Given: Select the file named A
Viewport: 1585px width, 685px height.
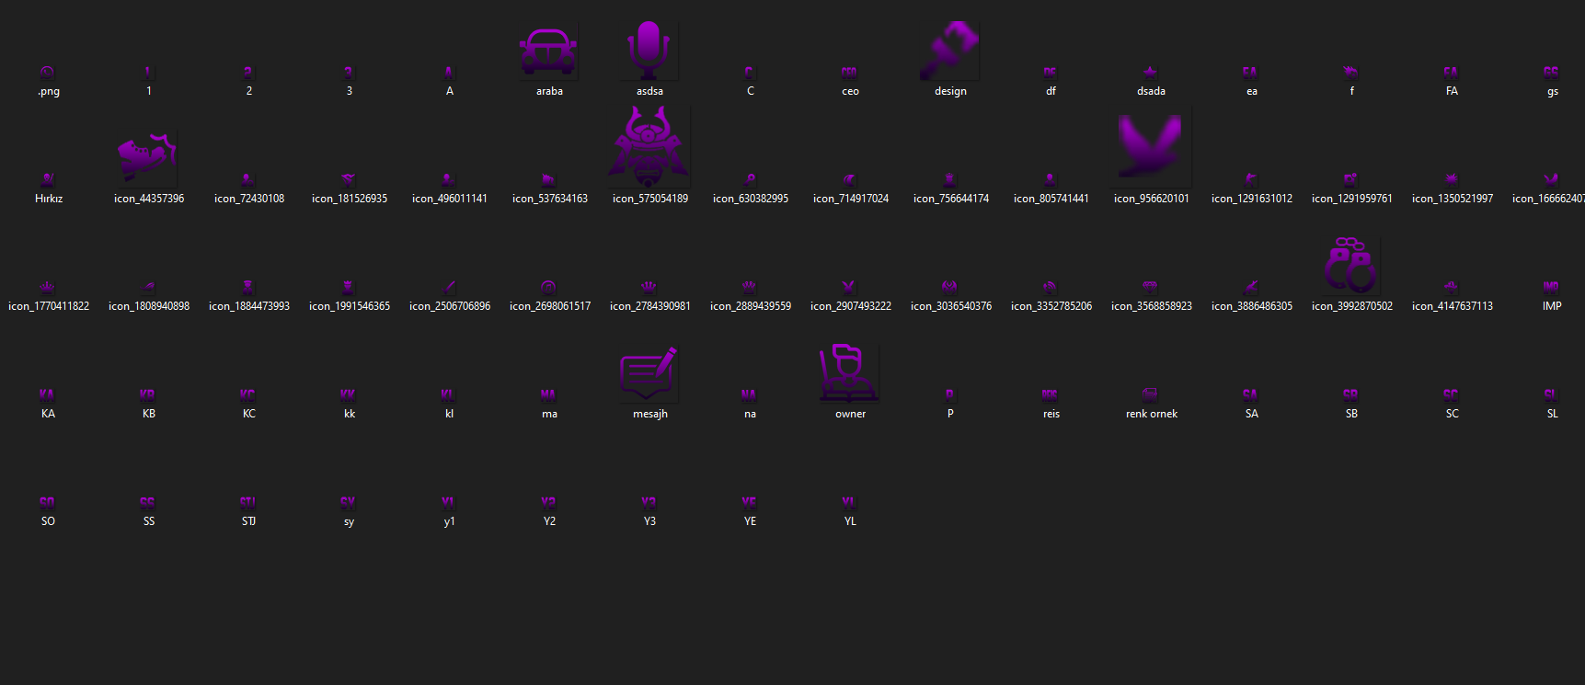Looking at the screenshot, I should (x=448, y=72).
